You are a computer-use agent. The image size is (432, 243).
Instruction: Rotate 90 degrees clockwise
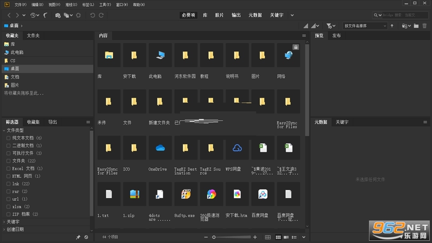[x=101, y=15]
